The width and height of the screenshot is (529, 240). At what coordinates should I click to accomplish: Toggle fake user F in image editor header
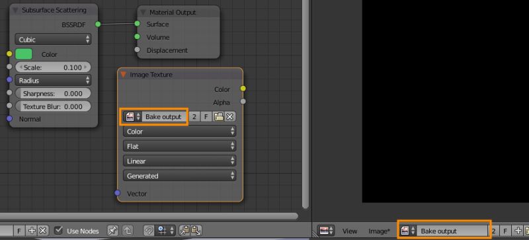coord(505,231)
